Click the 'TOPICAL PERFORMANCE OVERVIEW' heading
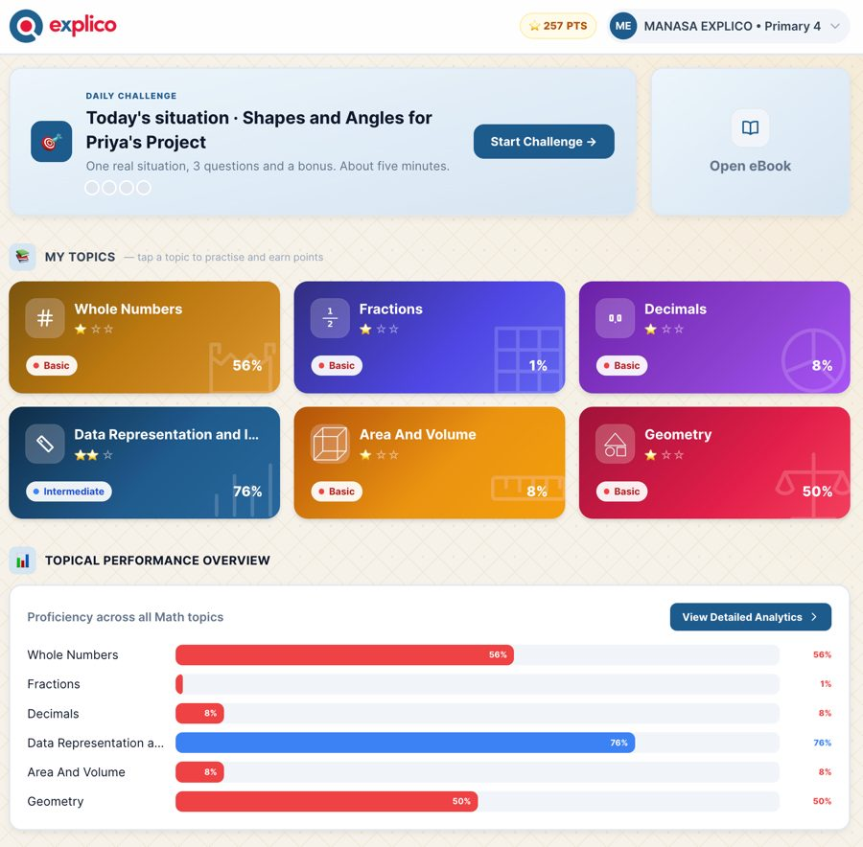The image size is (863, 847). pos(157,561)
